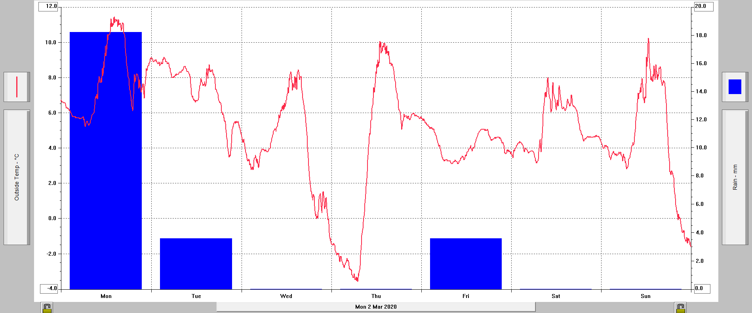The width and height of the screenshot is (752, 313).
Task: Select the Sat day label
Action: pyautogui.click(x=556, y=296)
